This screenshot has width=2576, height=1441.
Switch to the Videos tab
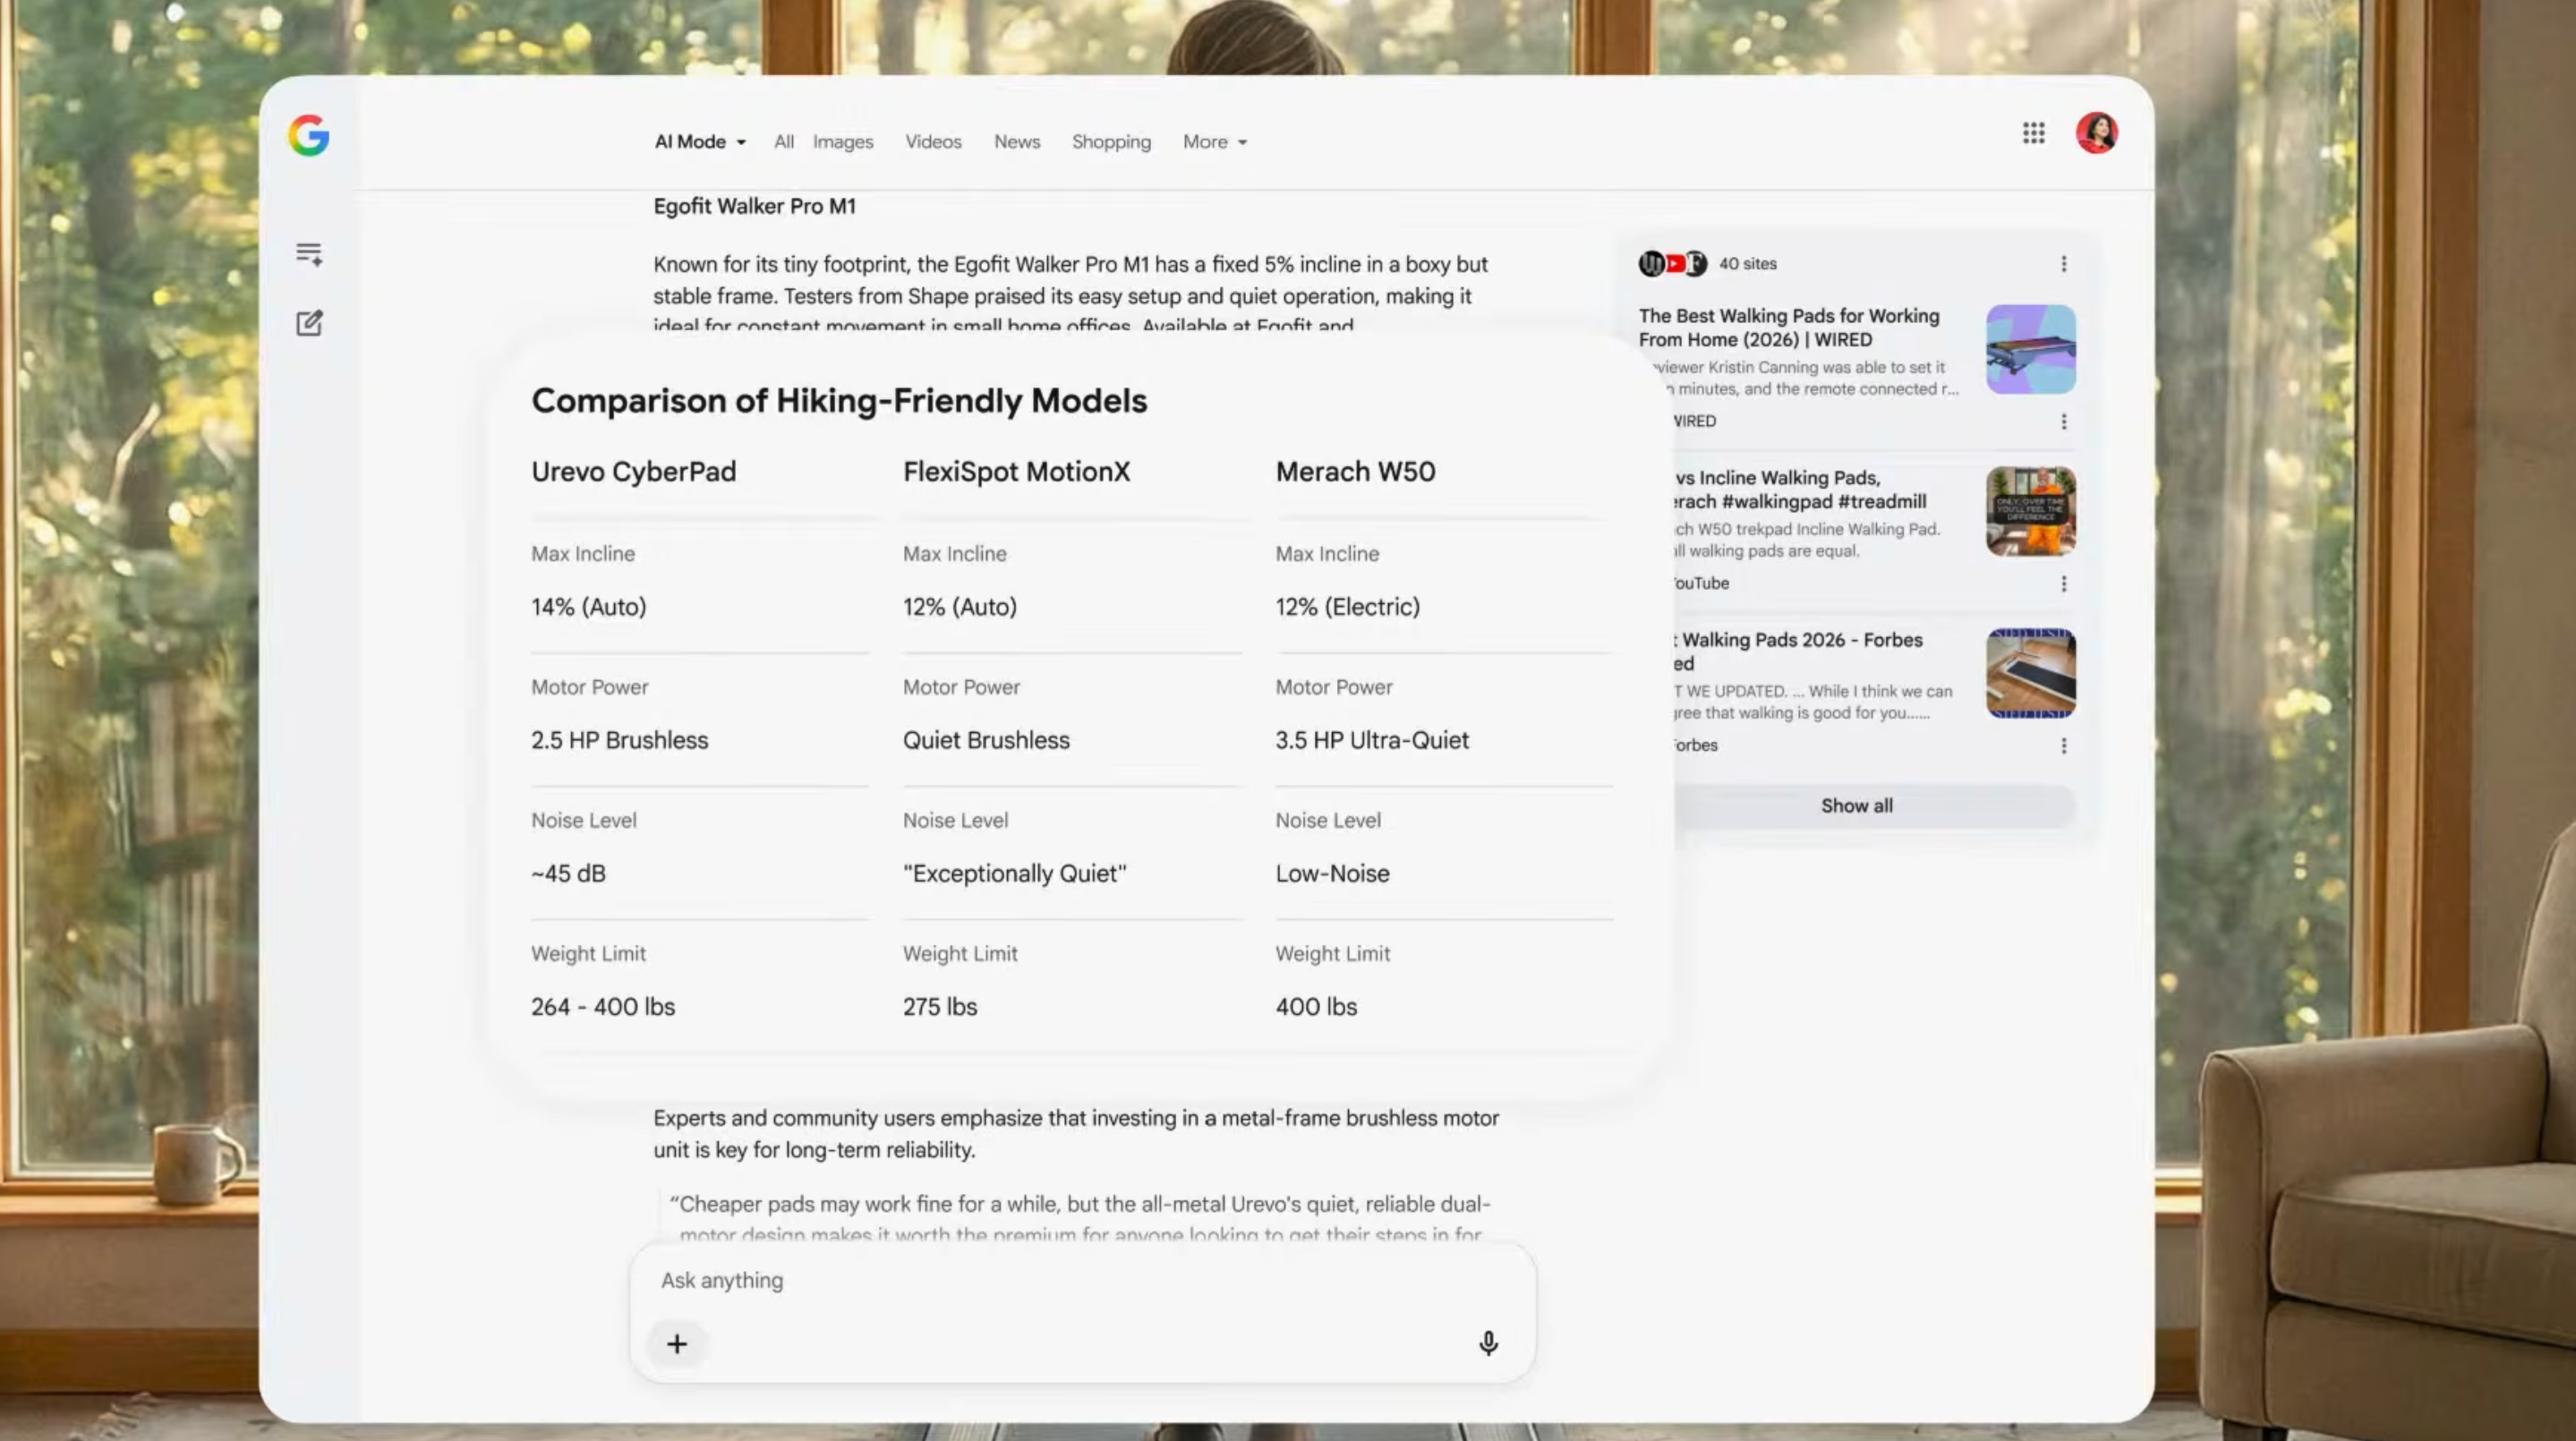(933, 142)
